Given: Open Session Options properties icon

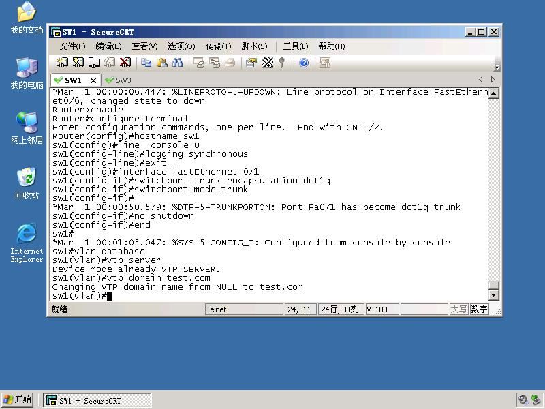Looking at the screenshot, I should (251, 63).
